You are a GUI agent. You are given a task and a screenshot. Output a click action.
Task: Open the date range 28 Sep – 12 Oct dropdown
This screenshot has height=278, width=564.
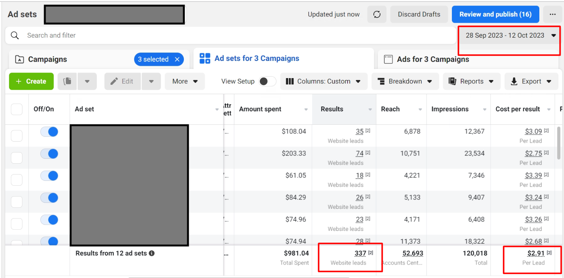click(510, 35)
